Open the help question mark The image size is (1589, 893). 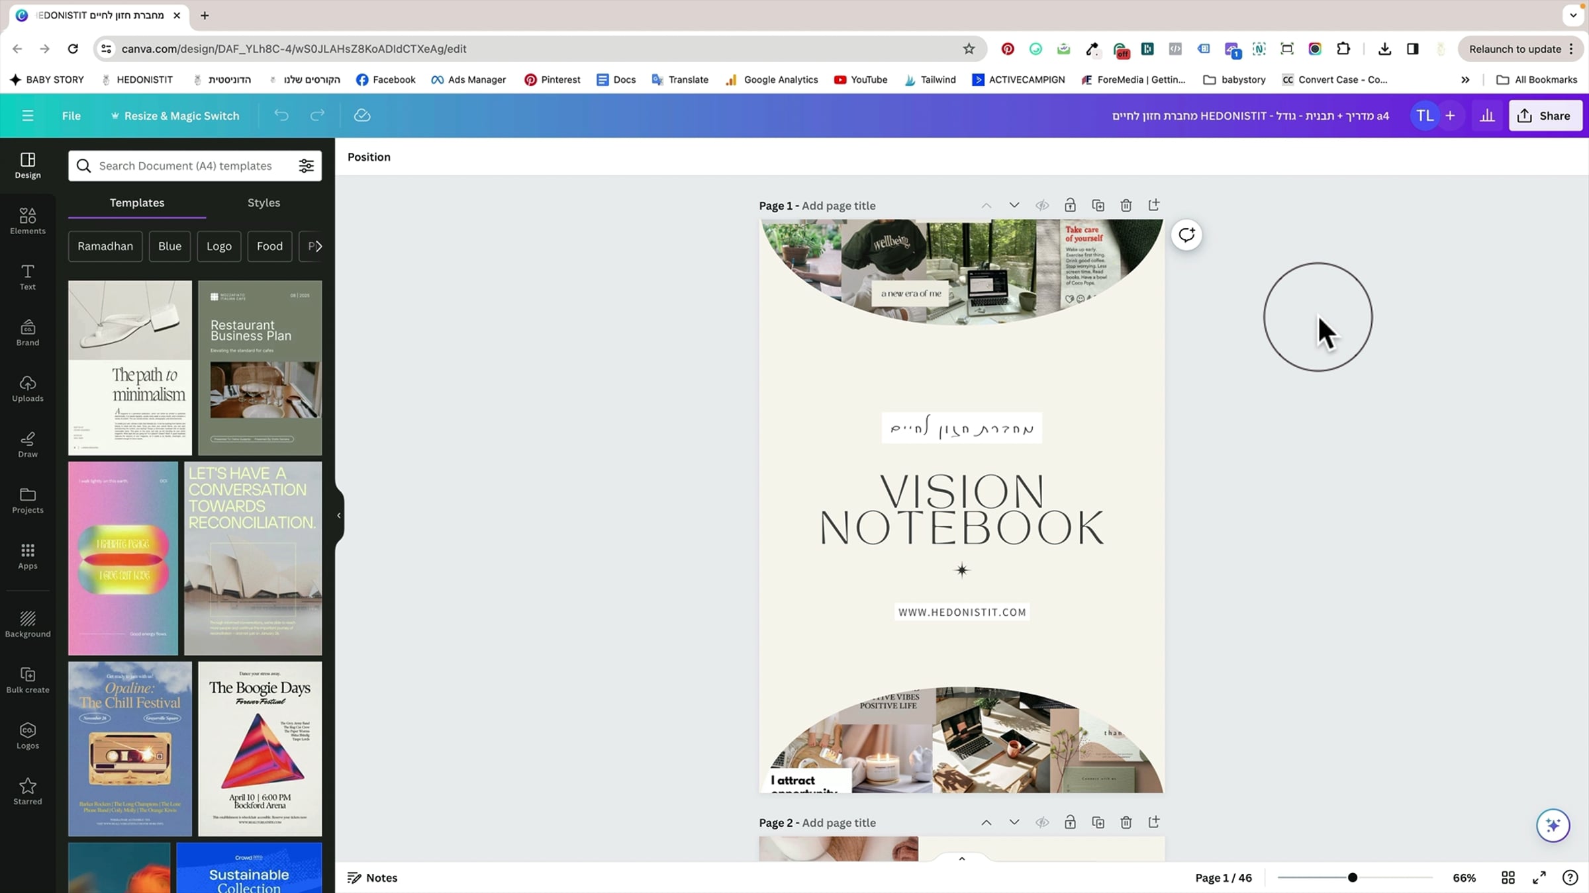click(1570, 878)
